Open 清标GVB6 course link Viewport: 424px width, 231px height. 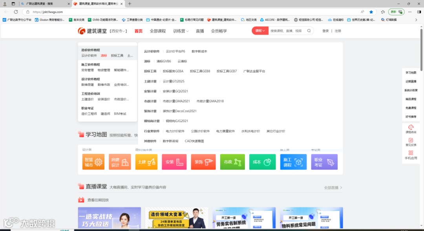tap(164, 61)
